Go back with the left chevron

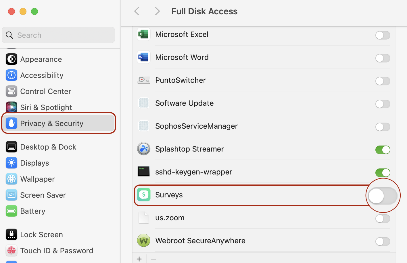137,11
